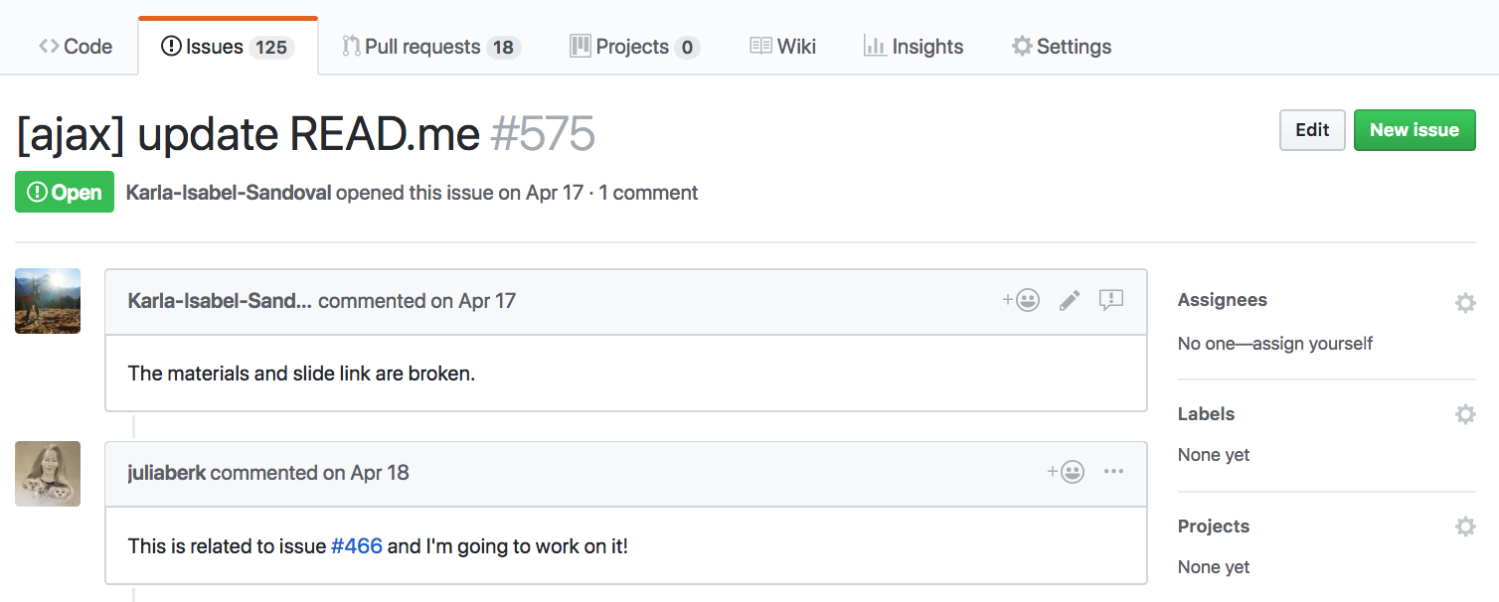Click the Projects sidebar gear icon
The width and height of the screenshot is (1499, 602).
click(x=1465, y=527)
